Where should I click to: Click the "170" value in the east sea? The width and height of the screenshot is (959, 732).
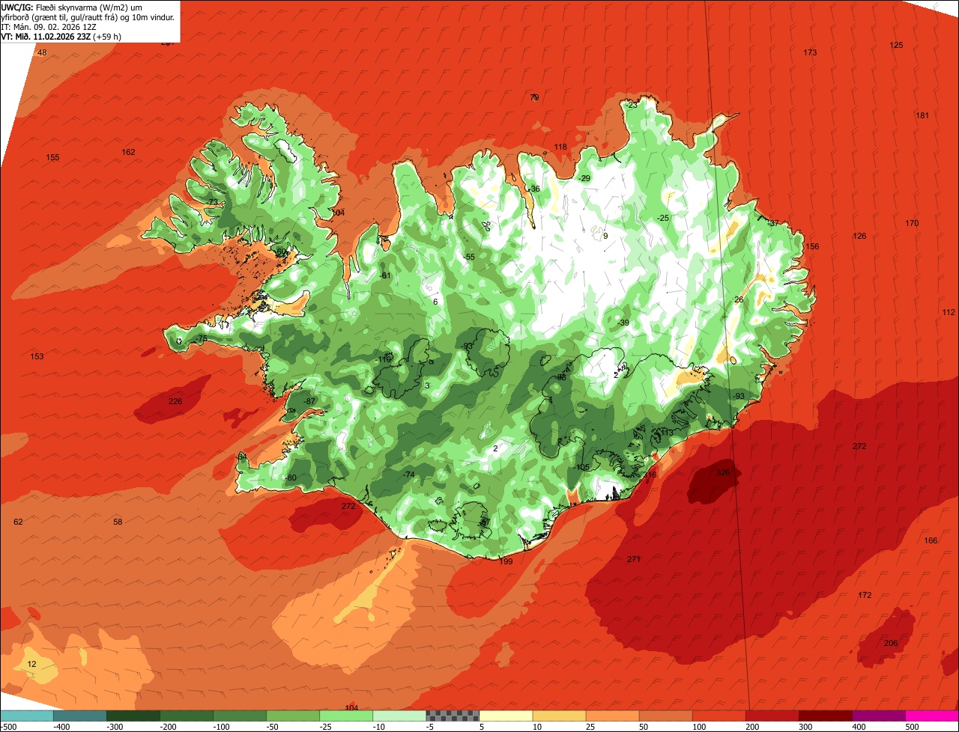click(x=912, y=223)
